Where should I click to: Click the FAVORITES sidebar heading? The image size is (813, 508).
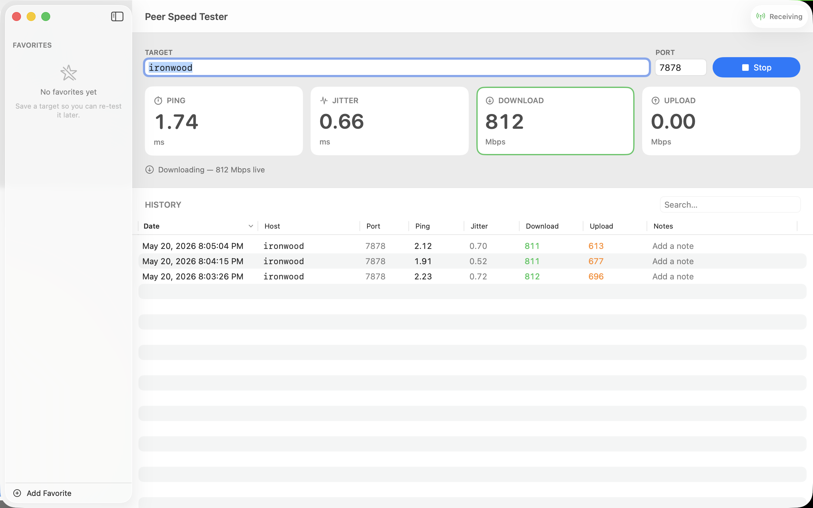[32, 45]
